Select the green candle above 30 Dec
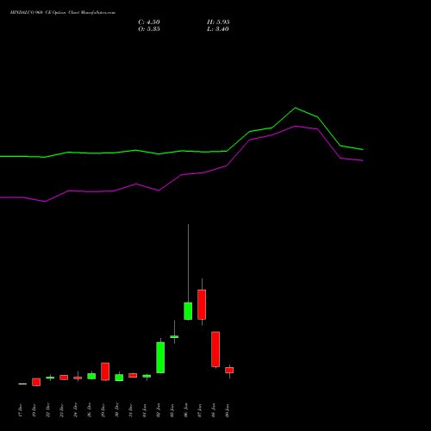 point(119,378)
